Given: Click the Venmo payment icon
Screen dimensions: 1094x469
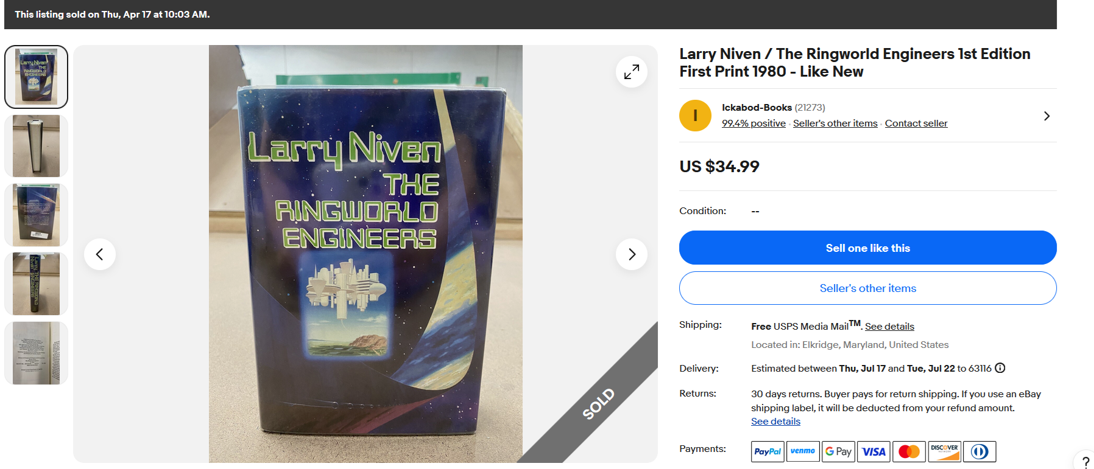Looking at the screenshot, I should pyautogui.click(x=803, y=451).
